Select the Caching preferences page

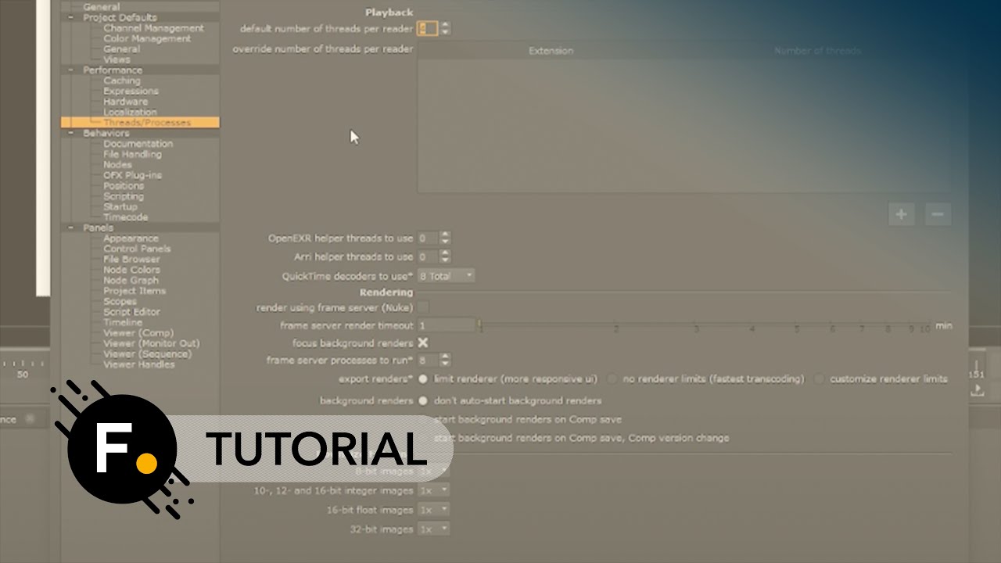click(122, 81)
